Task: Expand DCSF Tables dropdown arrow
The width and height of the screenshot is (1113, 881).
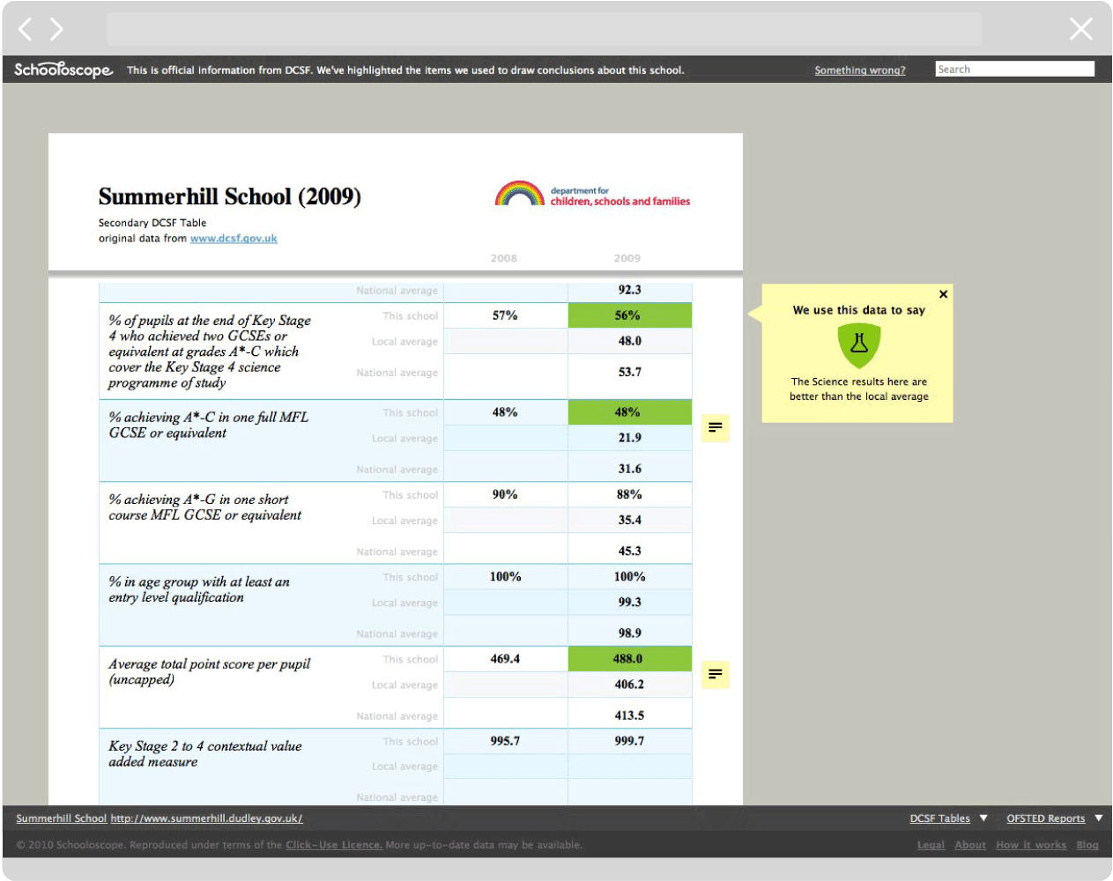Action: pyautogui.click(x=983, y=818)
